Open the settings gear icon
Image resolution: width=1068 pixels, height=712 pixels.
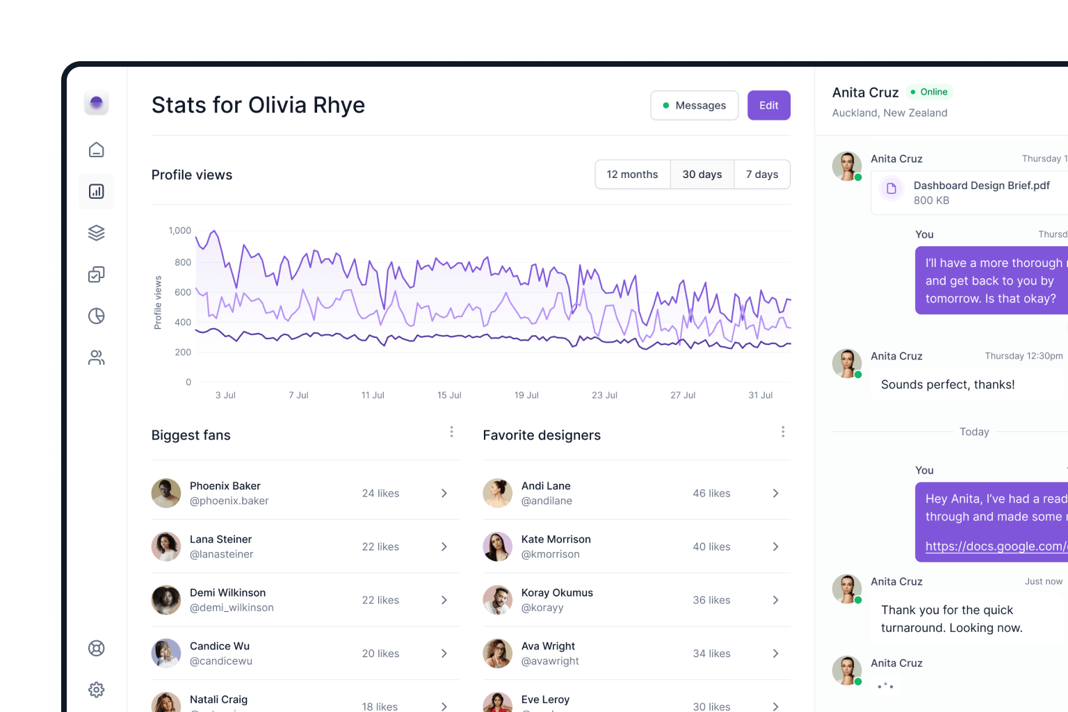(x=96, y=689)
